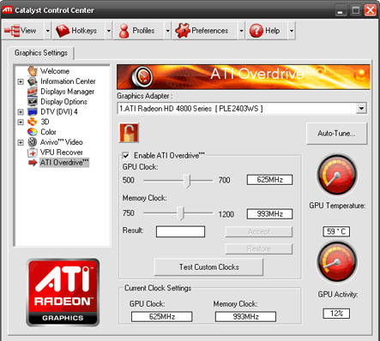Click the View toolbar icon
This screenshot has height=341, width=380.
(12, 31)
